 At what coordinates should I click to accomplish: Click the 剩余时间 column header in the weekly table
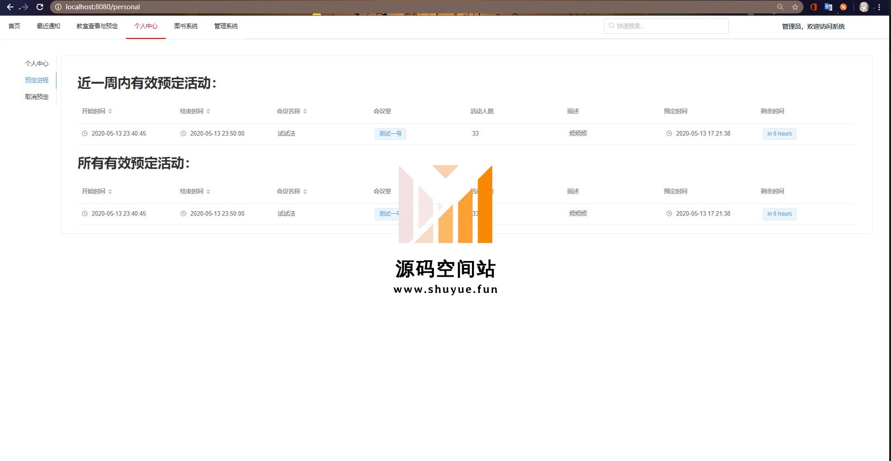pos(772,111)
